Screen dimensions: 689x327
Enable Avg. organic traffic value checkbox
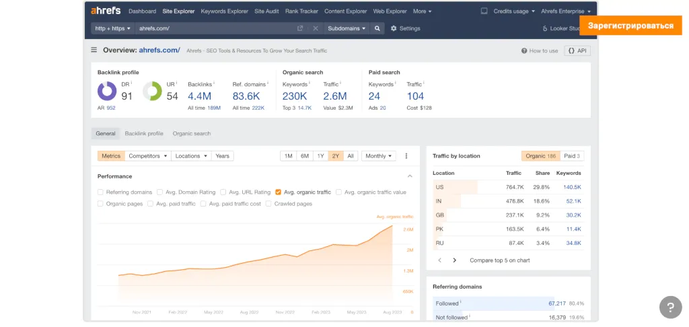[x=339, y=192]
